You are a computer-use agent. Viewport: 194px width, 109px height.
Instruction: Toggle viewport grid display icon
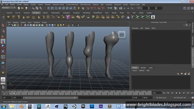25,25
